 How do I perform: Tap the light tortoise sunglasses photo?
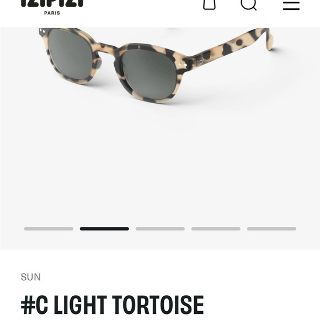tap(156, 65)
